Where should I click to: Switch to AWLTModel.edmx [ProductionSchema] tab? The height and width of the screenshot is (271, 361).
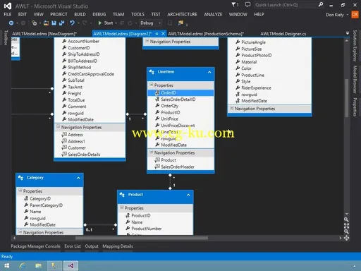(x=206, y=34)
